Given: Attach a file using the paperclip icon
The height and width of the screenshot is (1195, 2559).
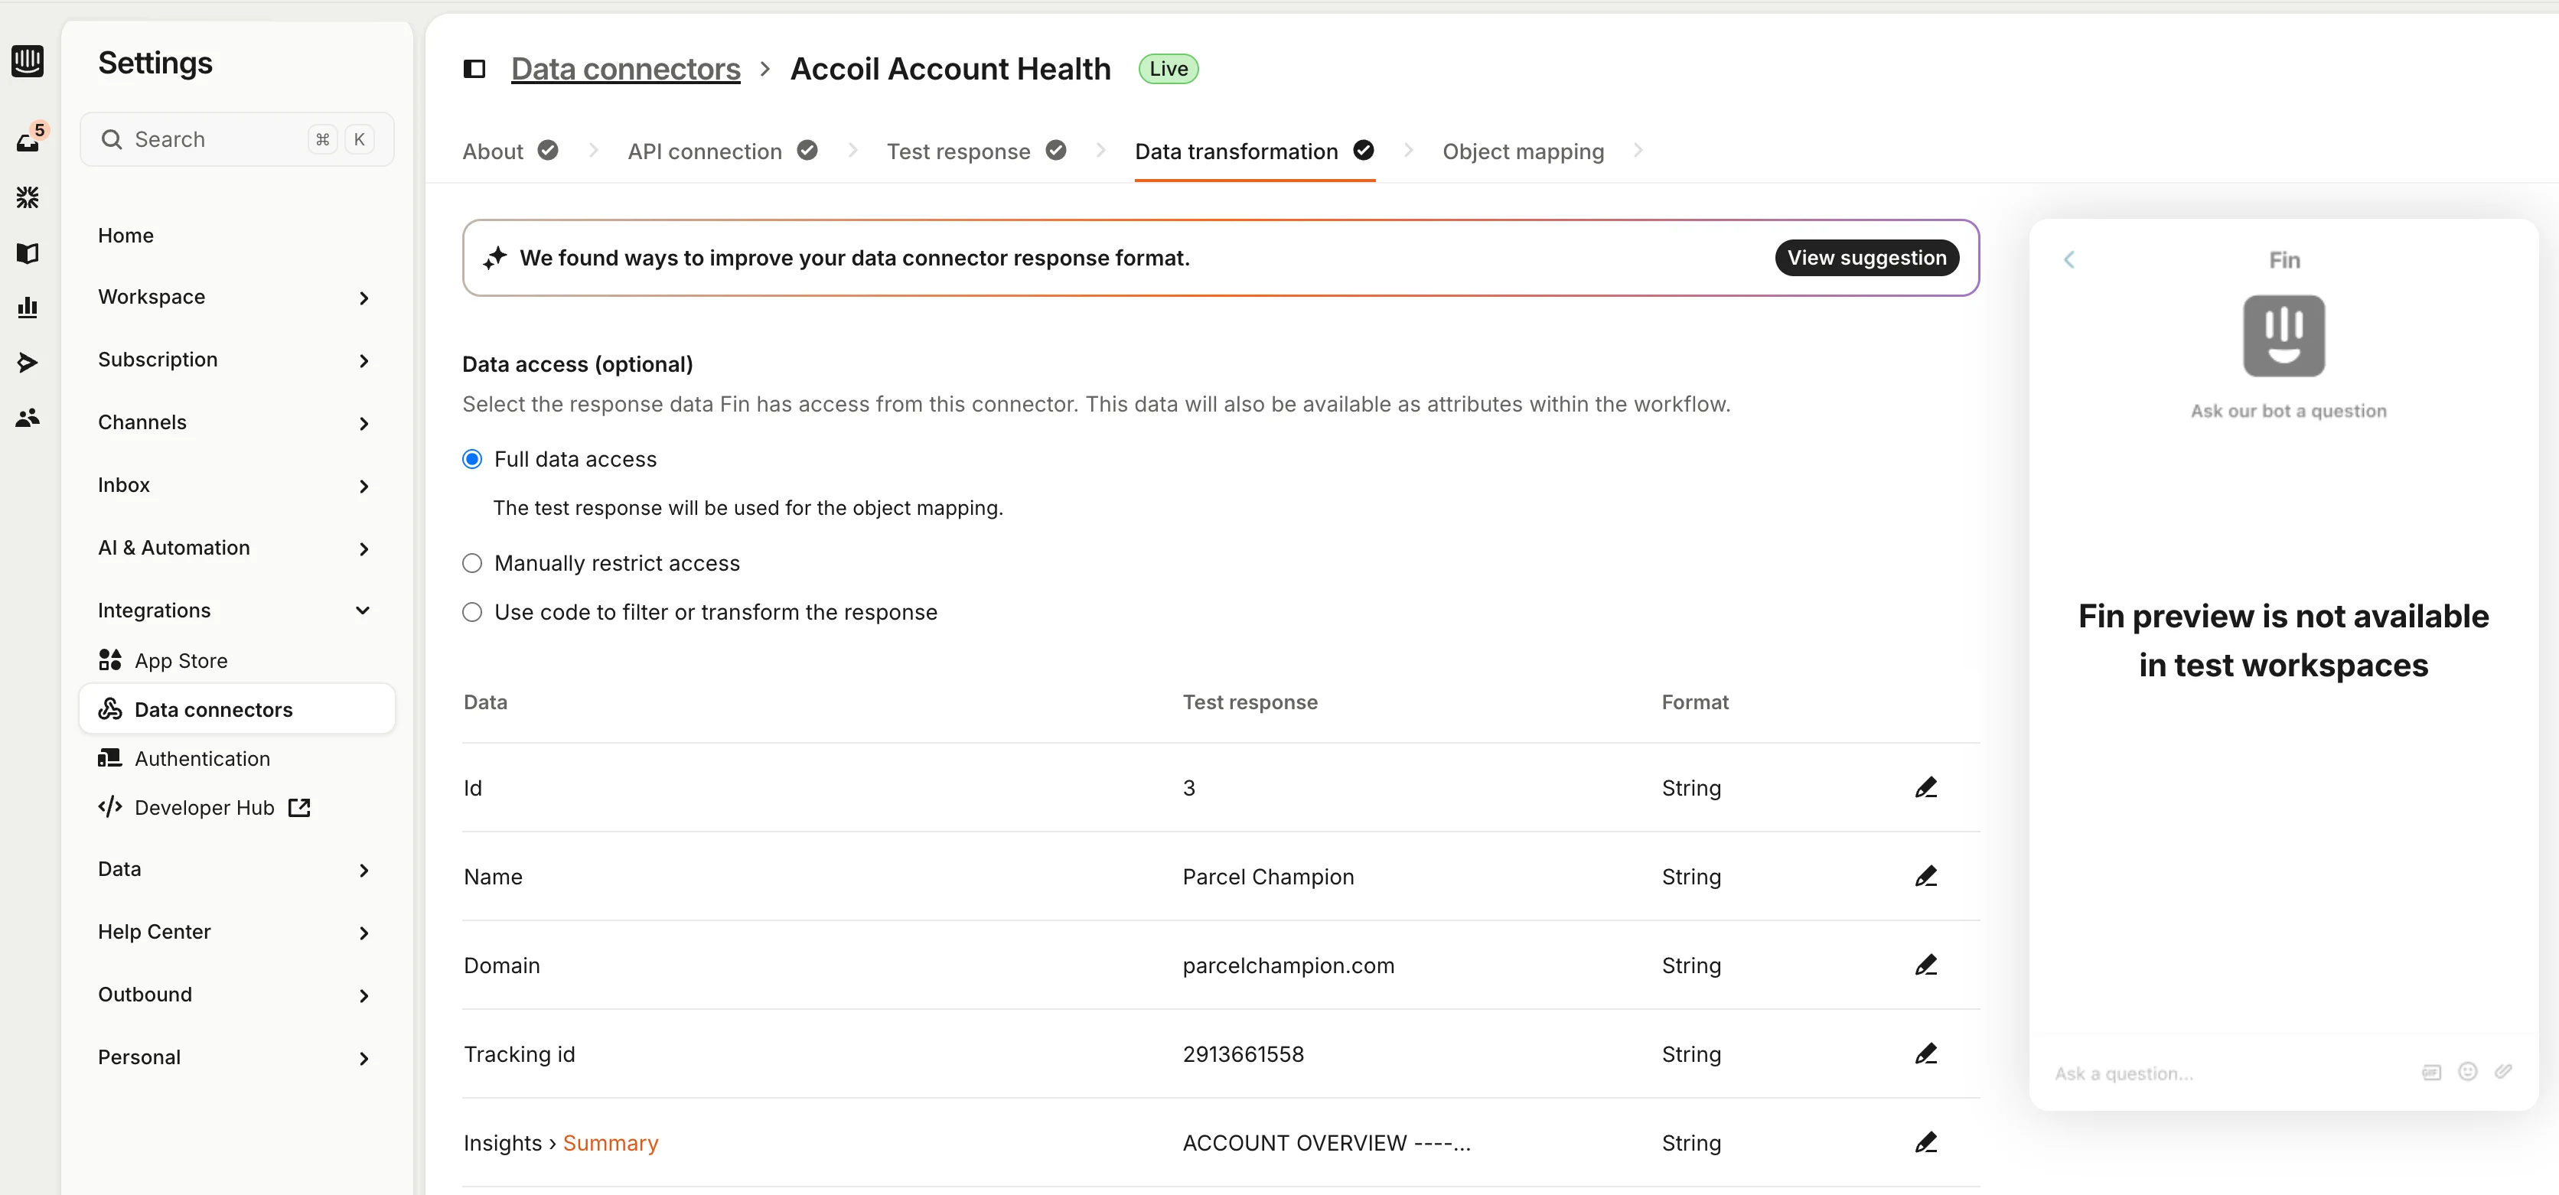Looking at the screenshot, I should coord(2505,1072).
